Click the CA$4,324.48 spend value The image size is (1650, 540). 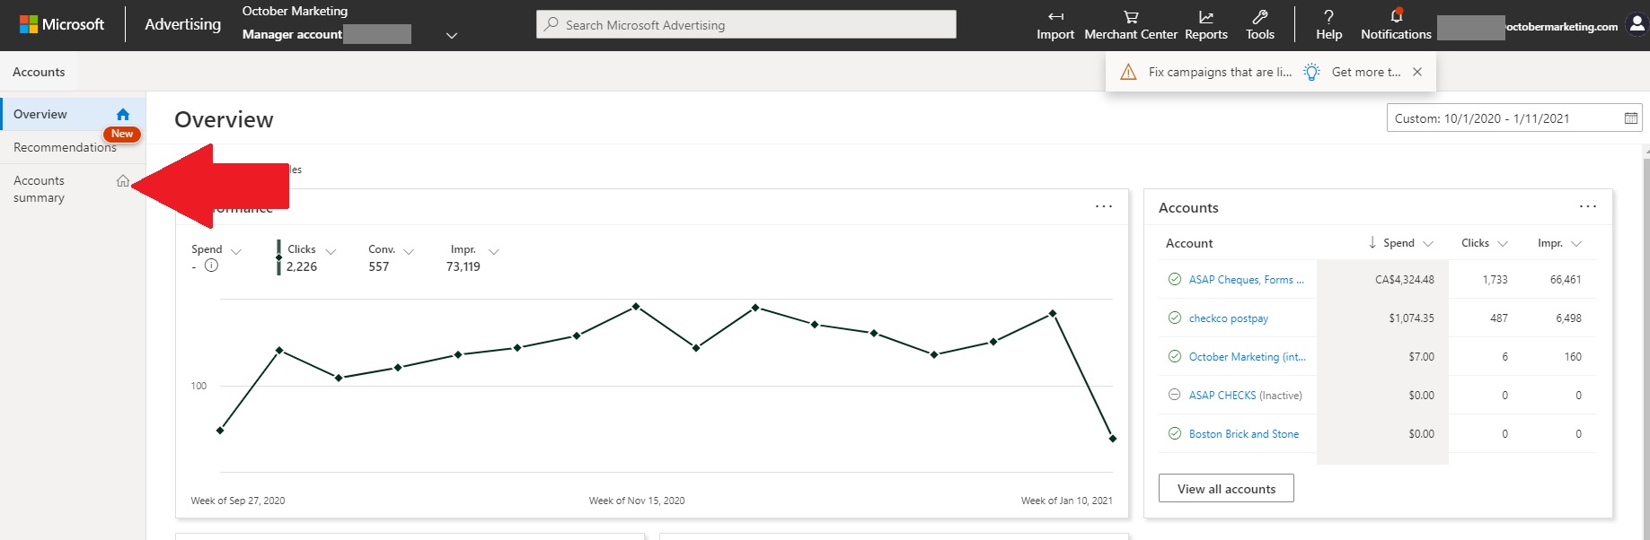[1405, 280]
